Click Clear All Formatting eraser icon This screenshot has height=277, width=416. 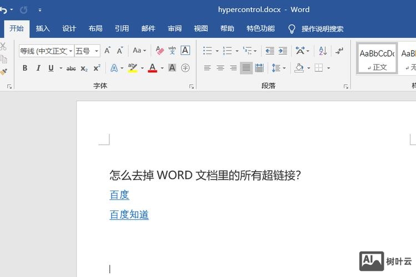pos(159,50)
